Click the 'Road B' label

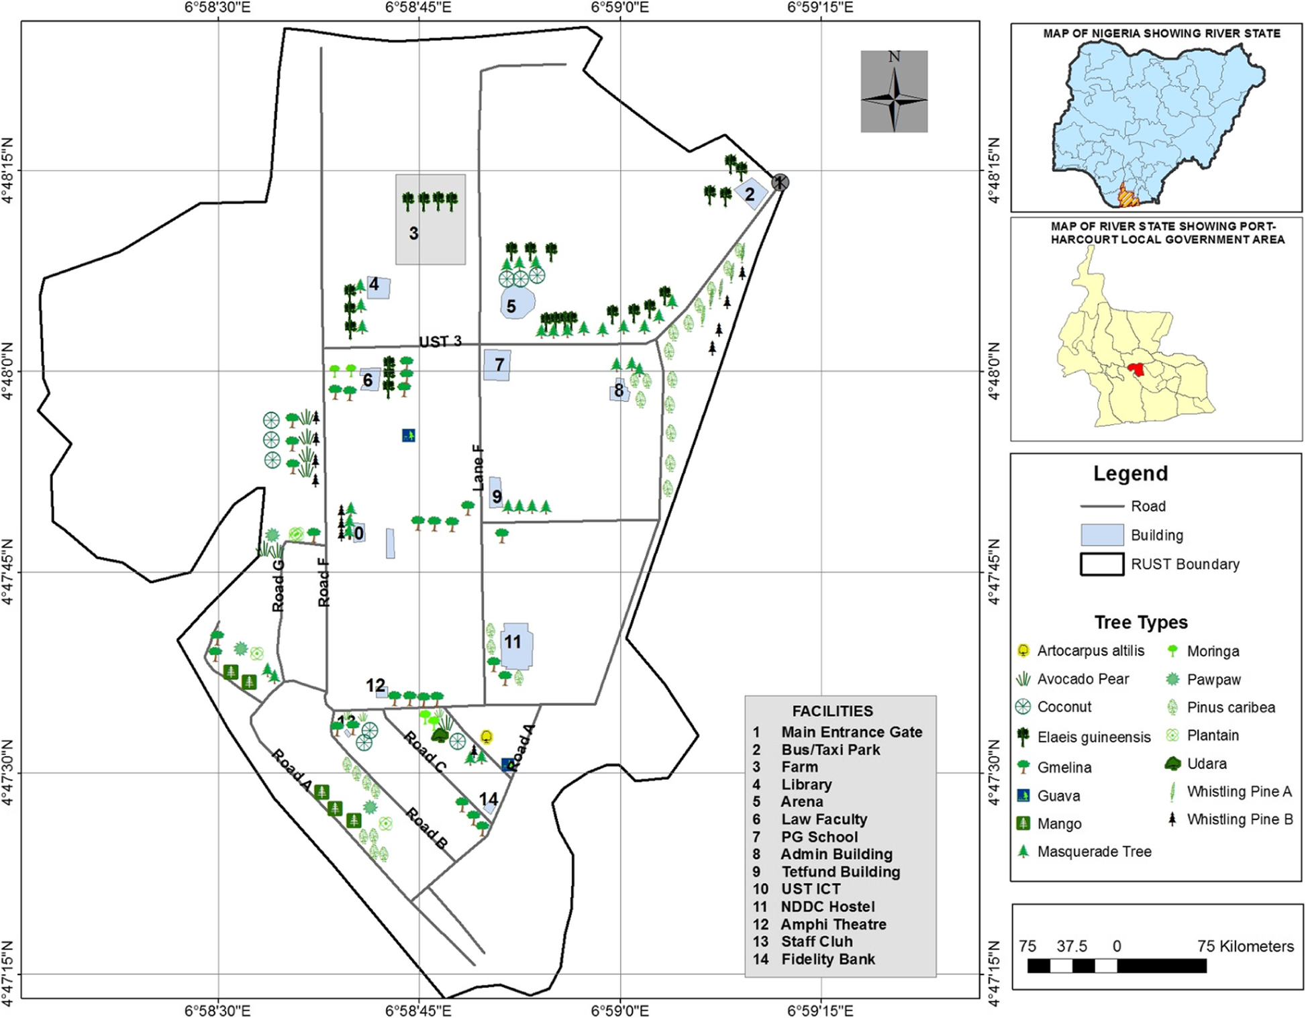coord(427,829)
